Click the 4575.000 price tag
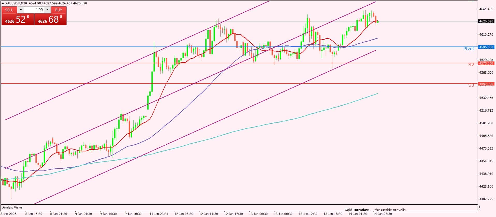496x217 pixels. click(x=486, y=63)
